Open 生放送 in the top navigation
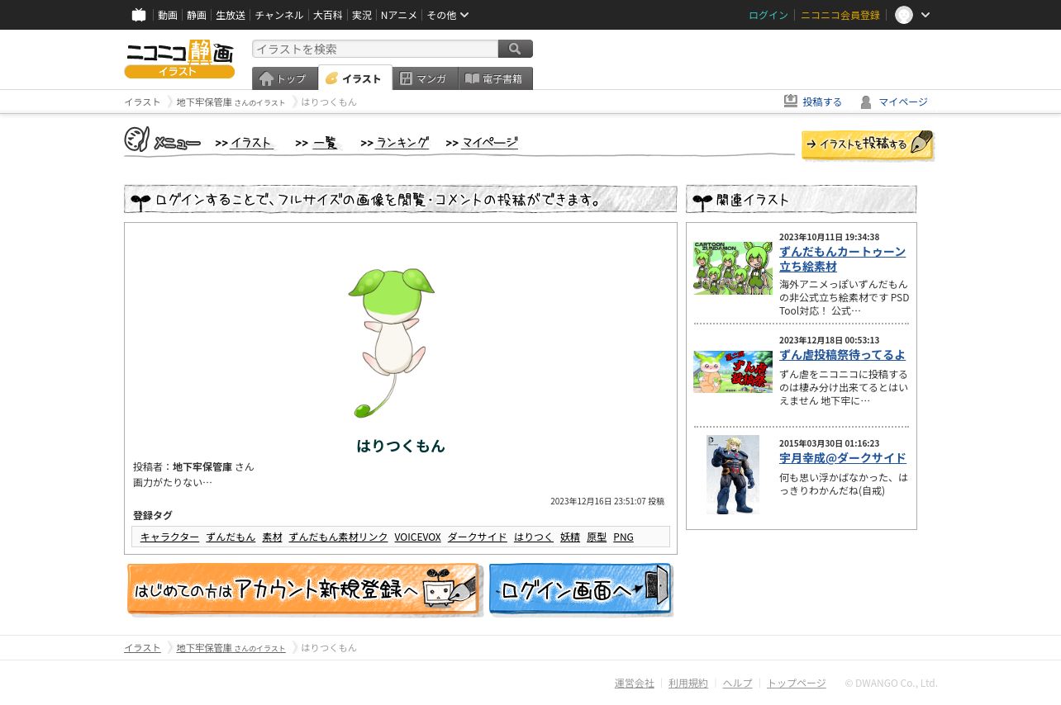 click(231, 15)
